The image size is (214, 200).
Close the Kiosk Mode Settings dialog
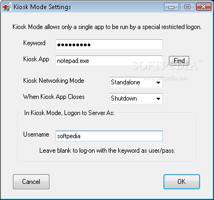coord(203,7)
